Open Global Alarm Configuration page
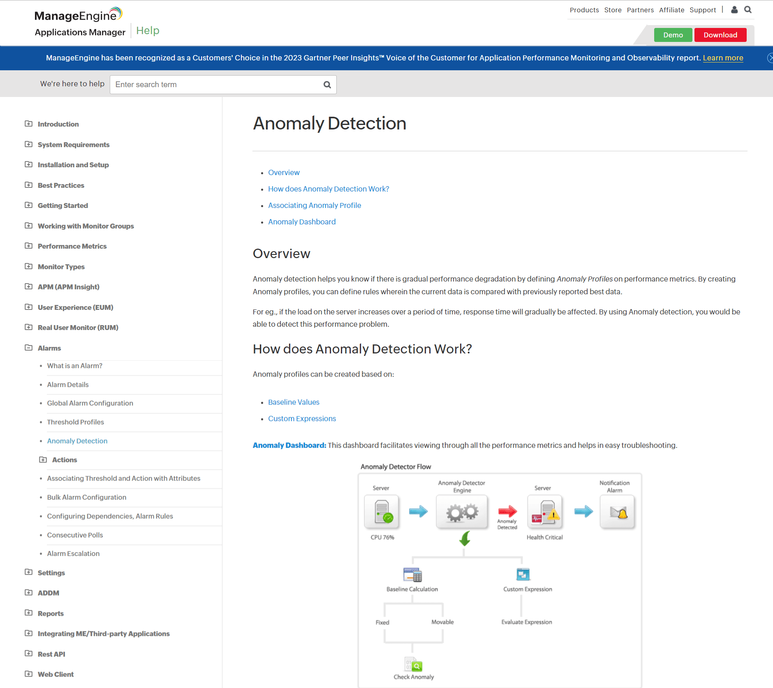The image size is (773, 688). click(x=90, y=403)
